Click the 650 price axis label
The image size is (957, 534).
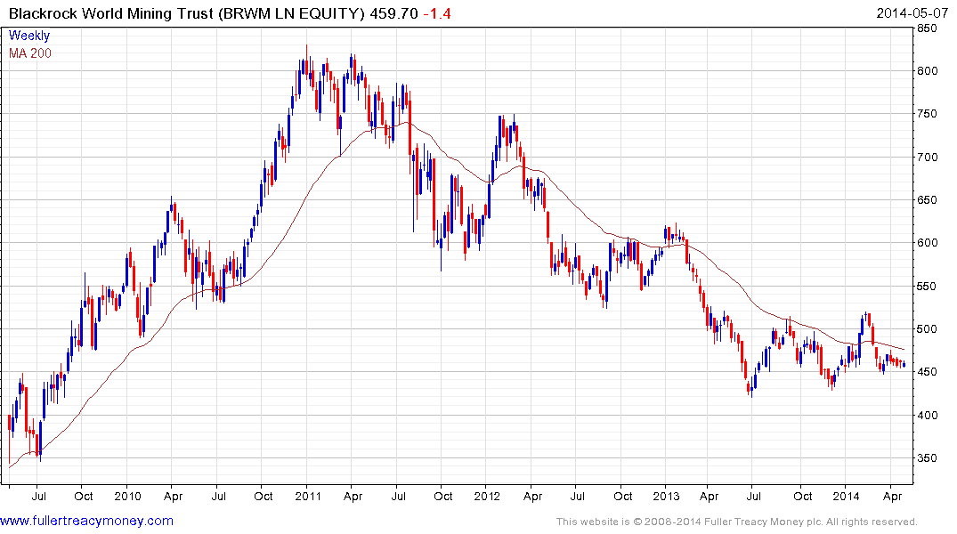927,199
